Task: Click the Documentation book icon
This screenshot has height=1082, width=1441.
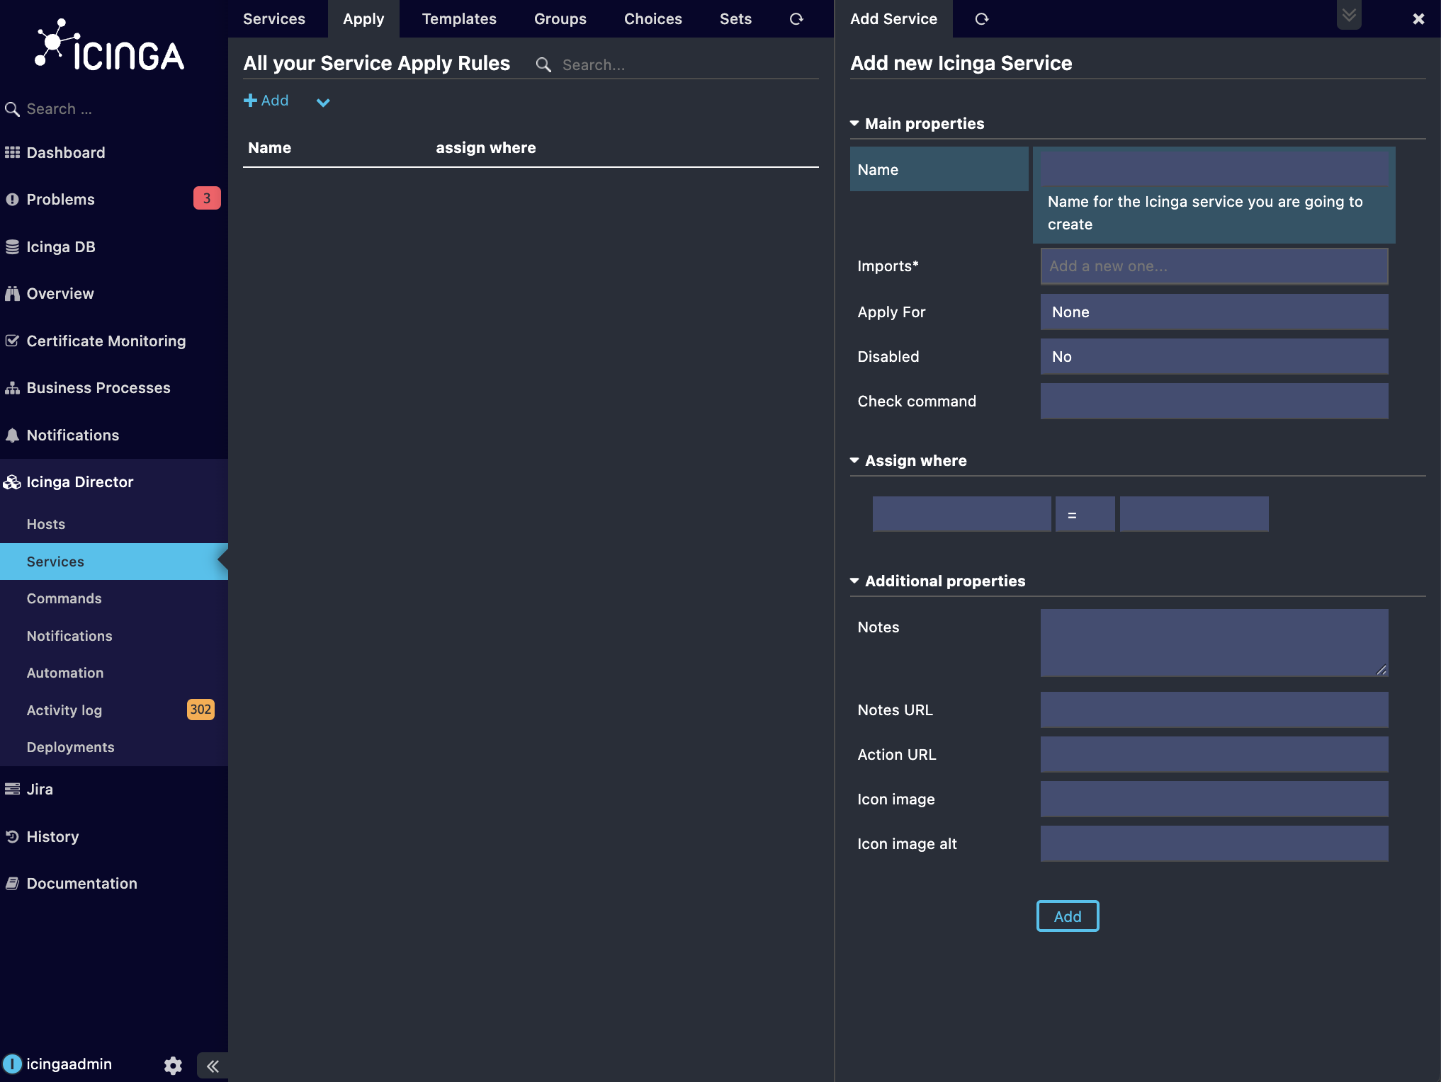Action: (x=12, y=883)
